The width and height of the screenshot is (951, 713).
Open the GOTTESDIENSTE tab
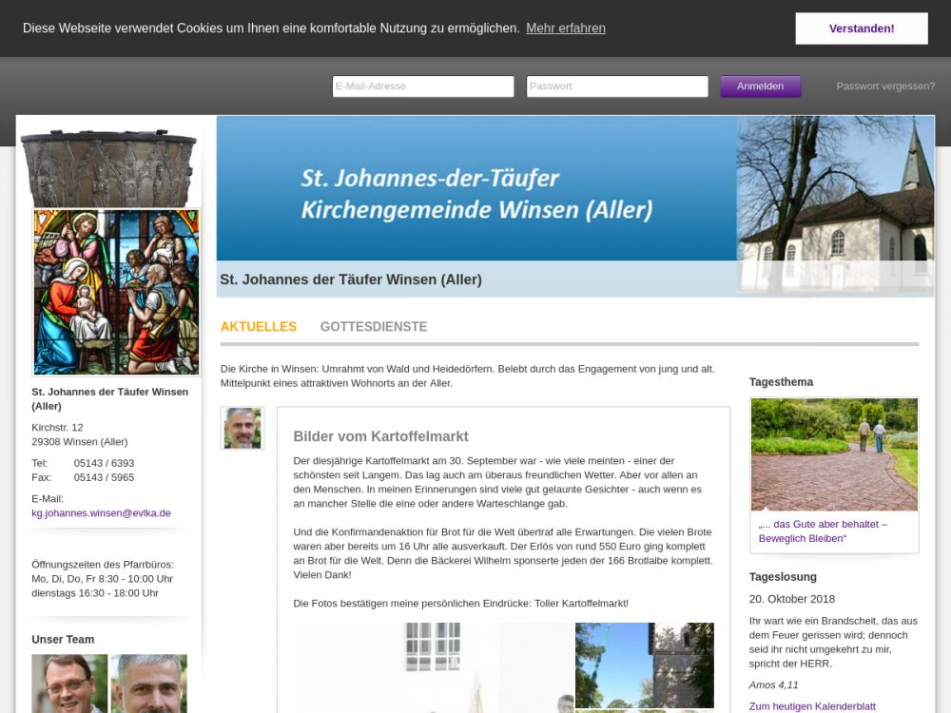pyautogui.click(x=374, y=327)
